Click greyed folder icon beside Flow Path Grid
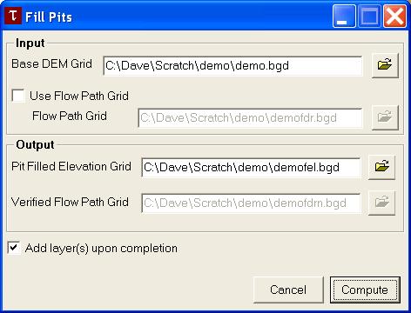 (x=385, y=117)
